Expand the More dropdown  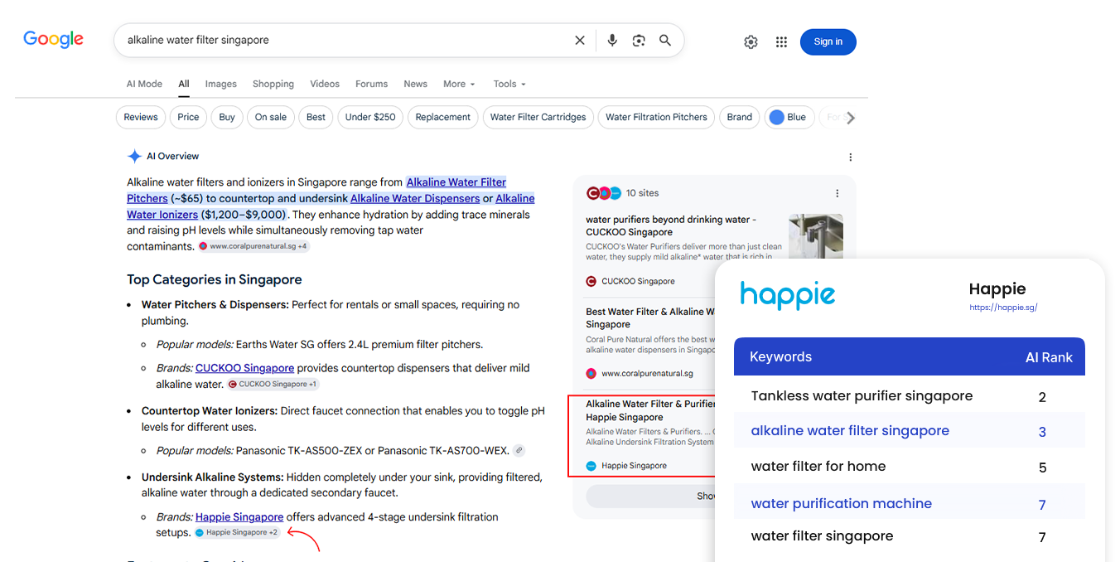point(459,84)
